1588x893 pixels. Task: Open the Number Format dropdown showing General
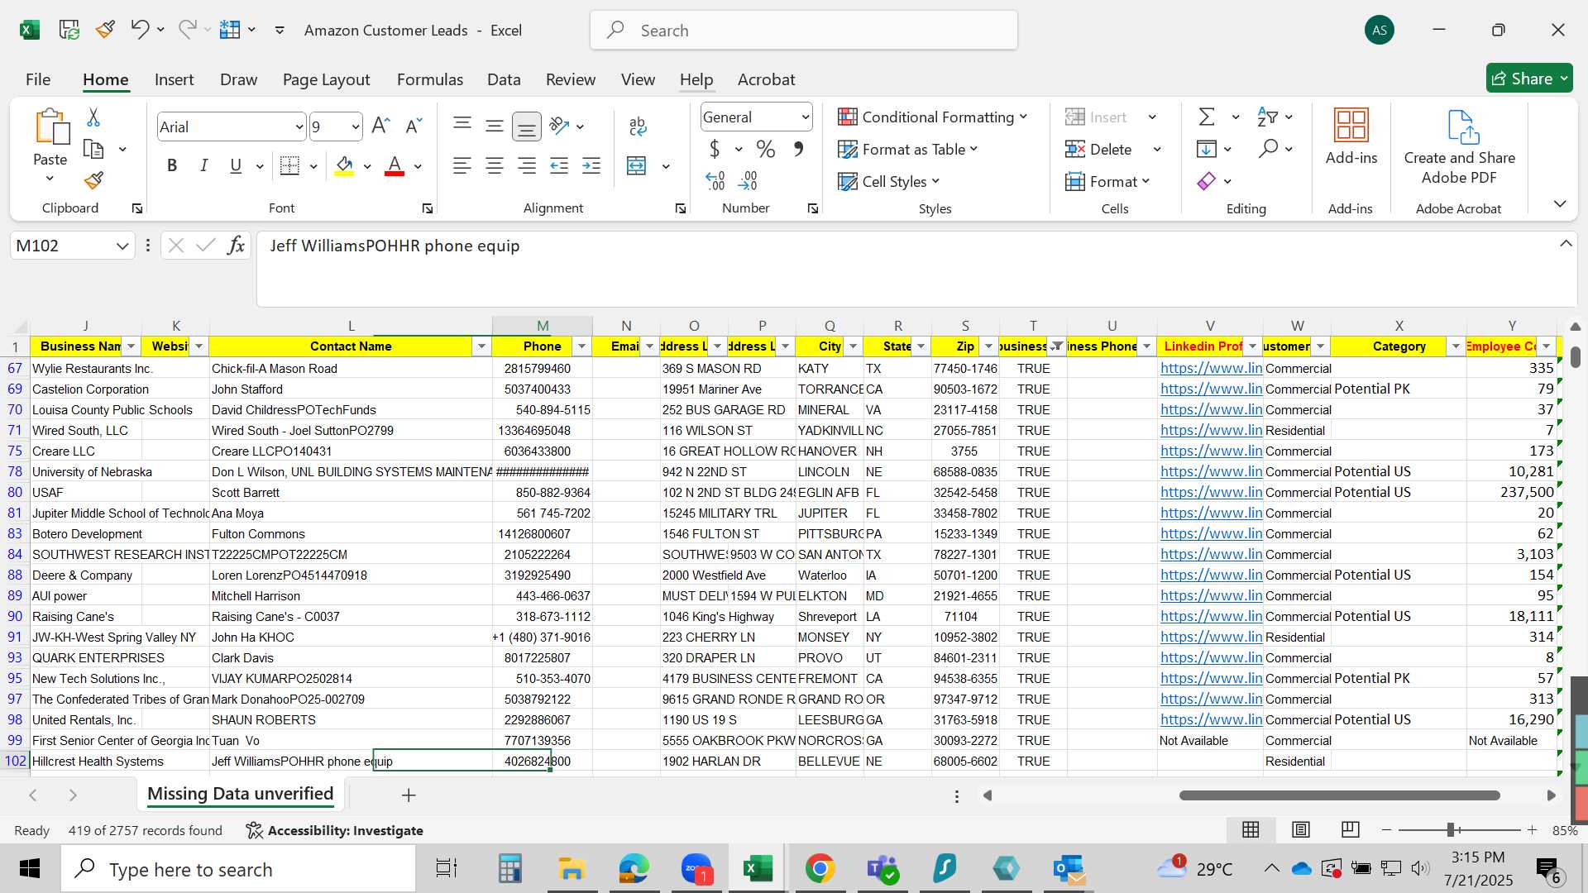click(x=805, y=117)
